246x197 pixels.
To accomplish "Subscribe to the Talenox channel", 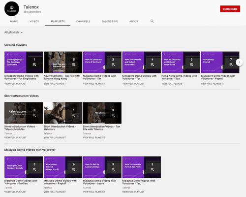I will click(x=230, y=9).
